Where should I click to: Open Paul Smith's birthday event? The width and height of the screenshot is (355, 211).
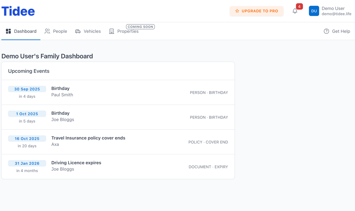tap(118, 92)
